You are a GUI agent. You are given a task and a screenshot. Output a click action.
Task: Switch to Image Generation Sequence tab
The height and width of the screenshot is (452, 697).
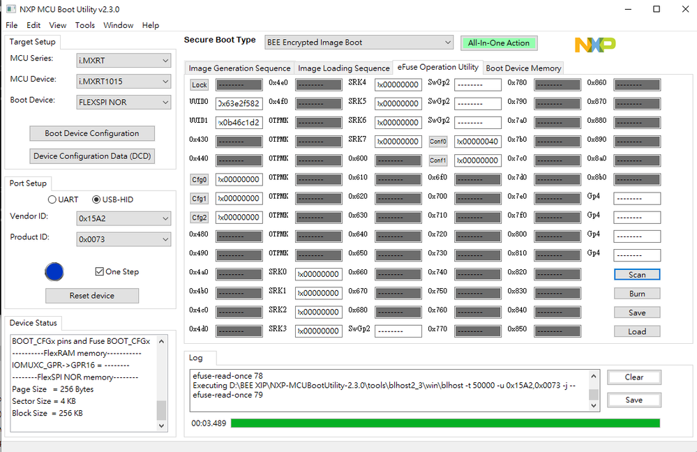coord(239,68)
